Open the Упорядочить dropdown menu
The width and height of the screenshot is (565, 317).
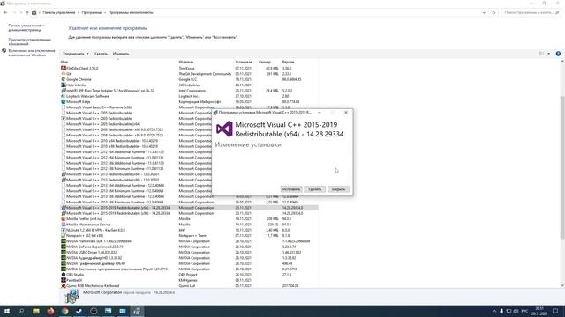tap(75, 54)
